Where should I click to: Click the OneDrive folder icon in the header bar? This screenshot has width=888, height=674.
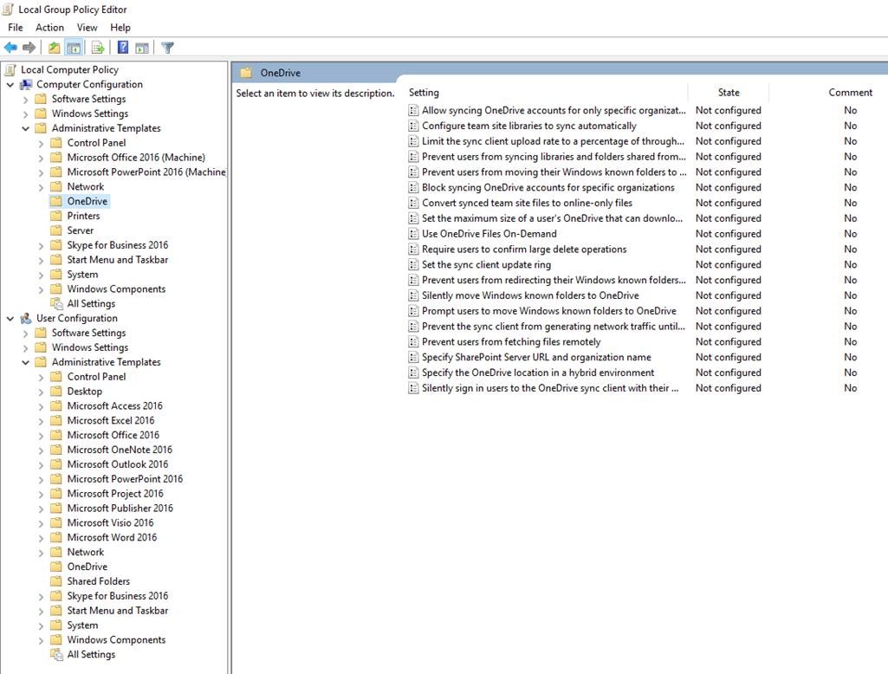click(246, 73)
